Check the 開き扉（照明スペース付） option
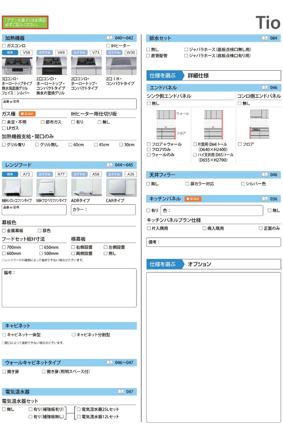Viewport: 283px width, 442px height. [x=44, y=372]
